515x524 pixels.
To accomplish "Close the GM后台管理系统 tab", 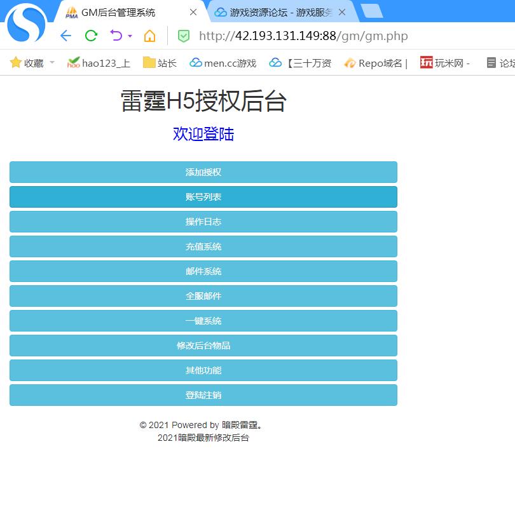I will (193, 12).
